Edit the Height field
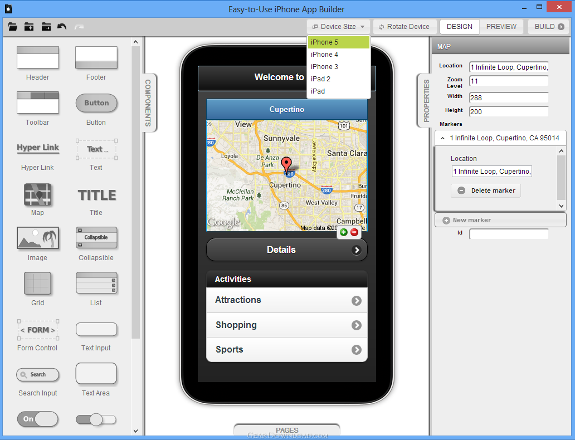575x440 pixels. coord(509,111)
